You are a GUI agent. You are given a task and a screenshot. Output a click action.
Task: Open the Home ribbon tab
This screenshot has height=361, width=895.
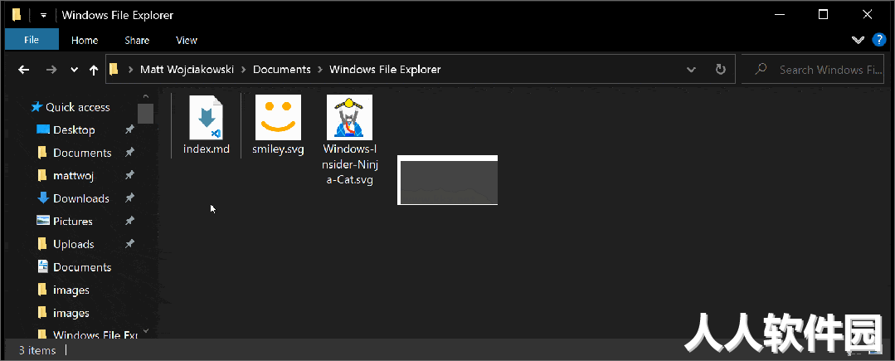pyautogui.click(x=85, y=40)
